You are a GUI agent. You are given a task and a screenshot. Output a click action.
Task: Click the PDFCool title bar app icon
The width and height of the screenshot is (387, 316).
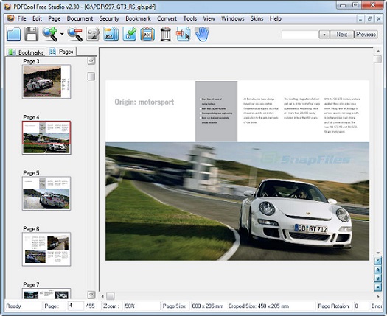click(7, 7)
